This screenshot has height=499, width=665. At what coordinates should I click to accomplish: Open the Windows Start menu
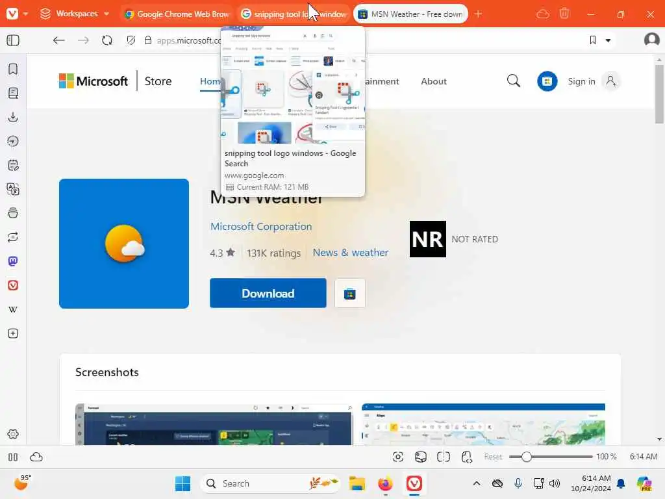(x=182, y=483)
